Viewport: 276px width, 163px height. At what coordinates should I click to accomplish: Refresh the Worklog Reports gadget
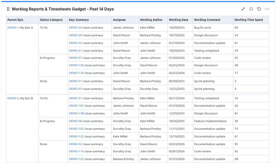[x=259, y=9]
